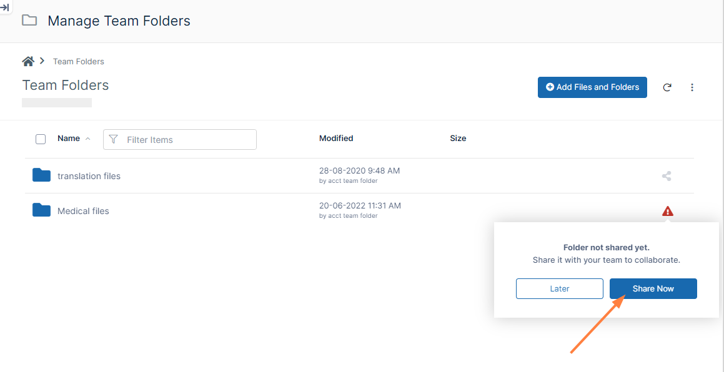Click Add Files and Folders button
Screen dimensions: 724x372
(x=592, y=87)
